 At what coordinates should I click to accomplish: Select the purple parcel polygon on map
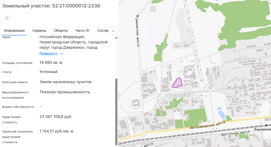pyautogui.click(x=177, y=83)
